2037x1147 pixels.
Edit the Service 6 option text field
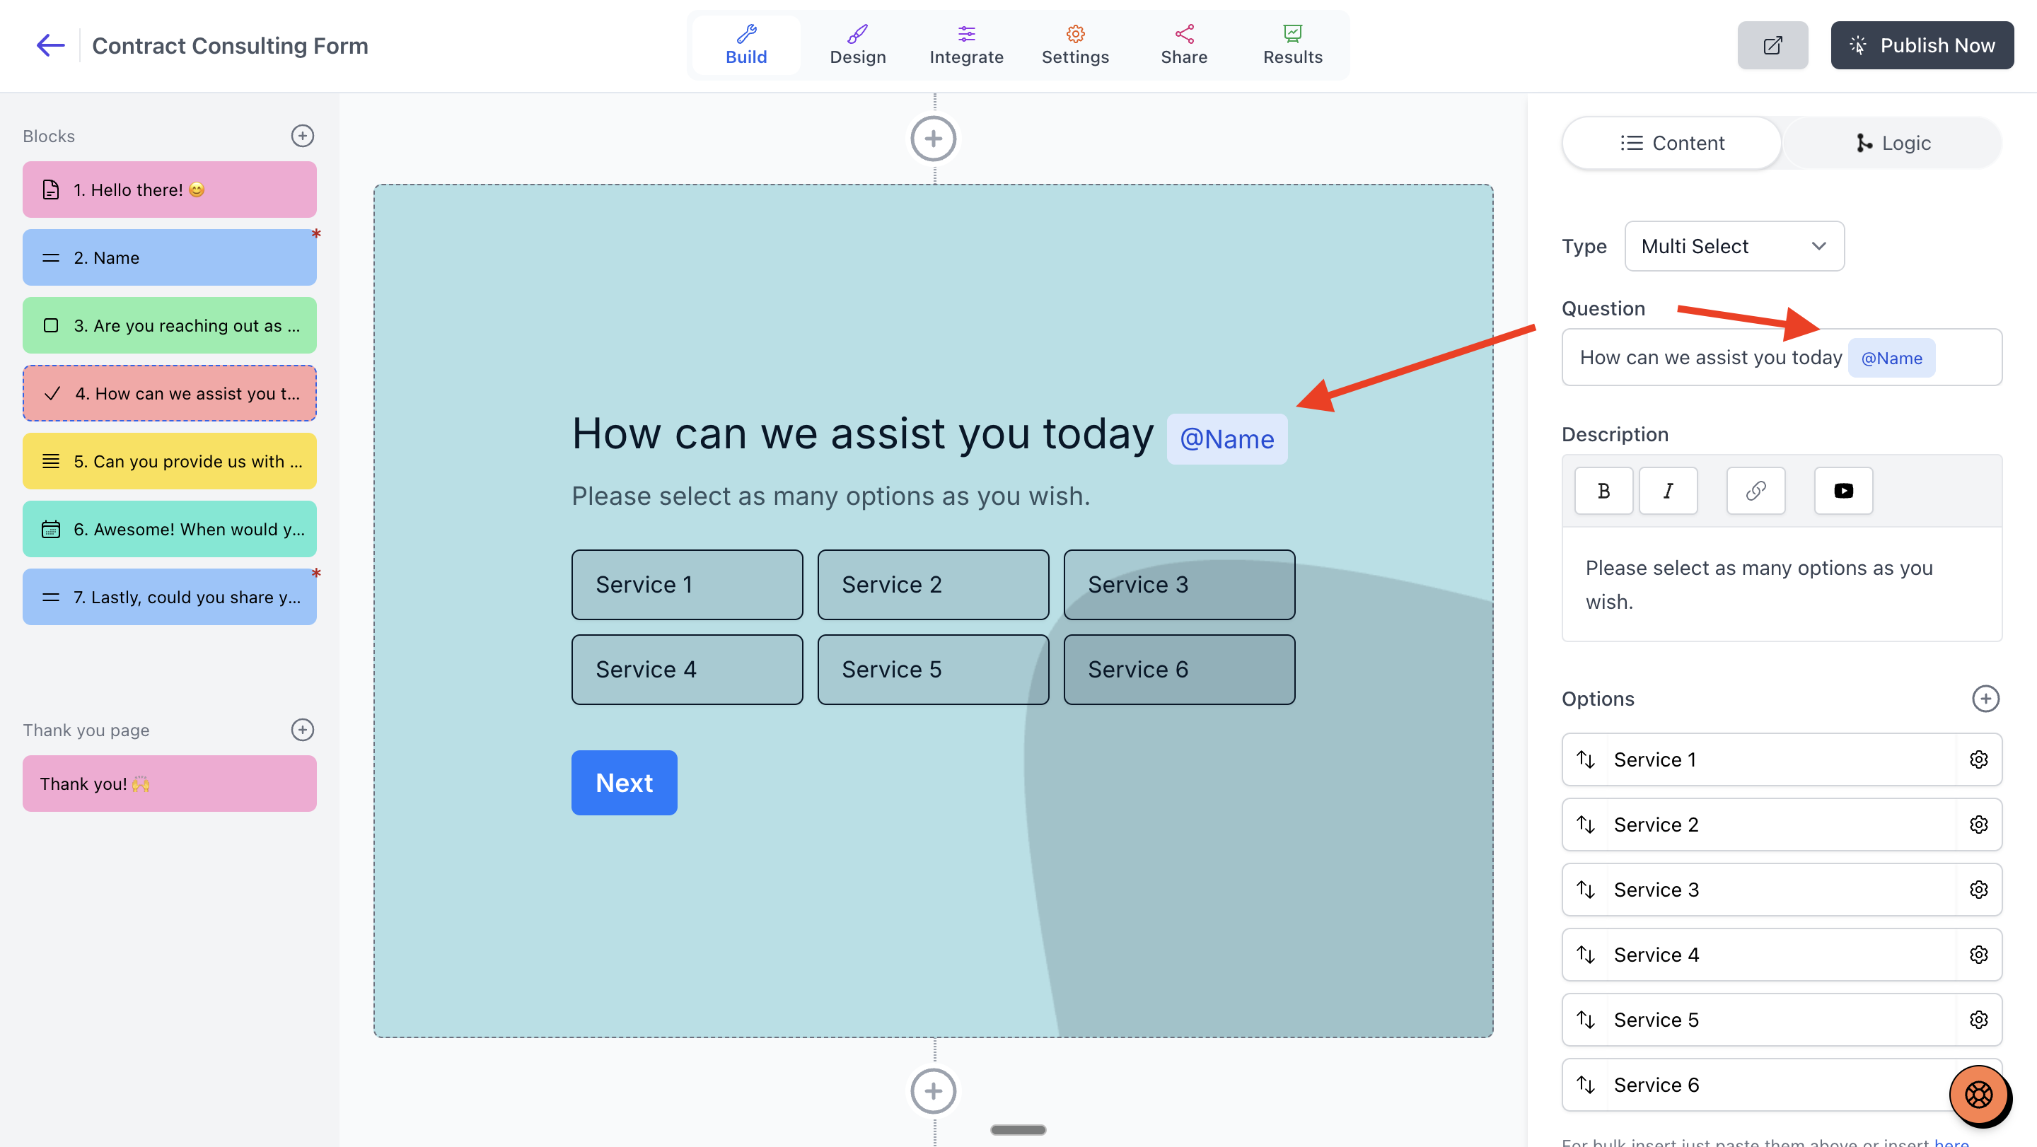(1782, 1085)
